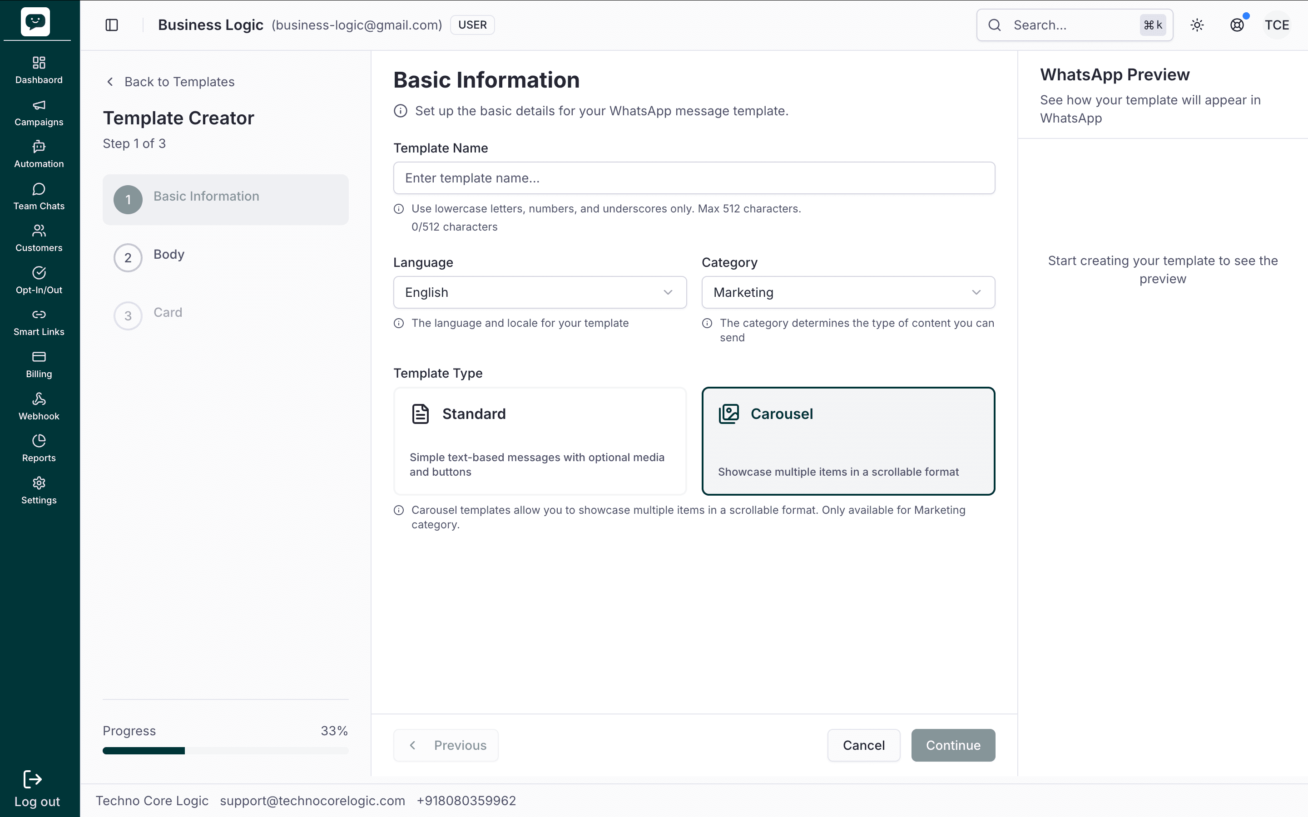Click info icon beside basic details description
1308x817 pixels.
[401, 111]
